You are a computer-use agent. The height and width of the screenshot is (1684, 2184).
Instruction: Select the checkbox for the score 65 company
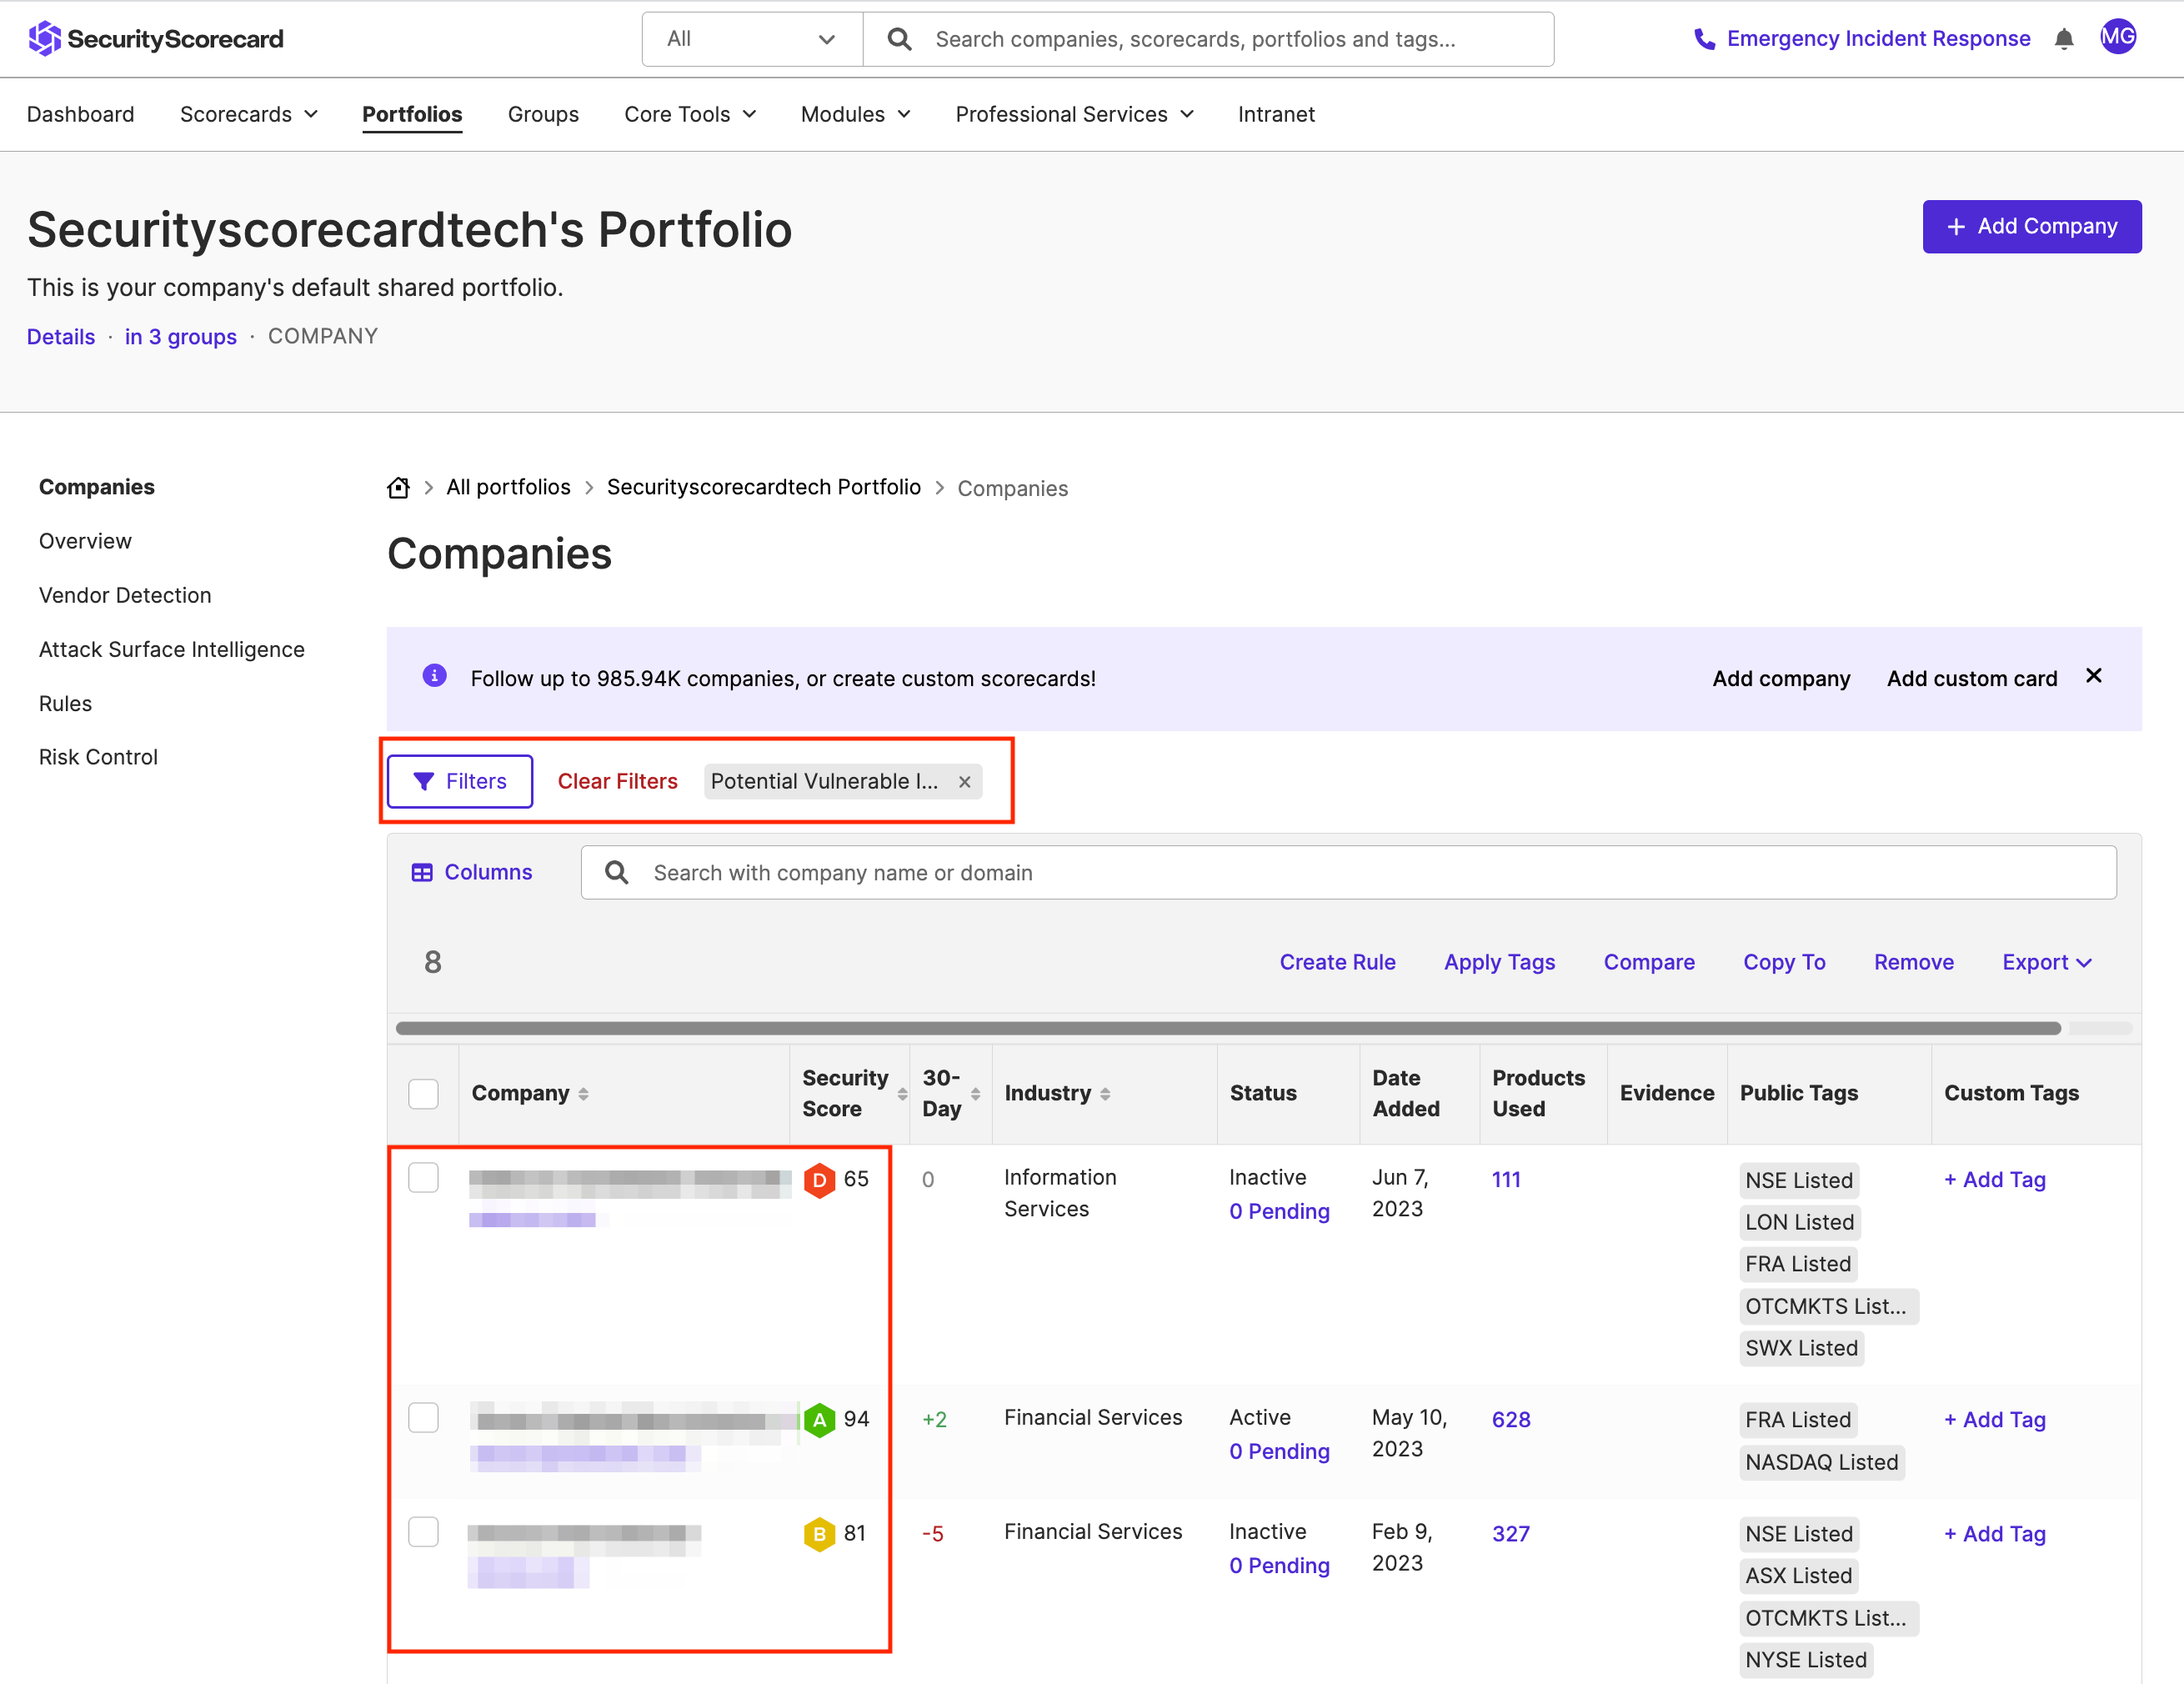423,1178
